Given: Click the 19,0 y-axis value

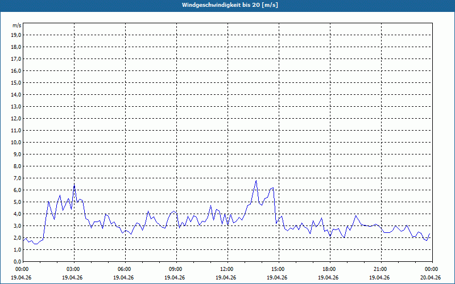Looking at the screenshot, I should [x=16, y=35].
